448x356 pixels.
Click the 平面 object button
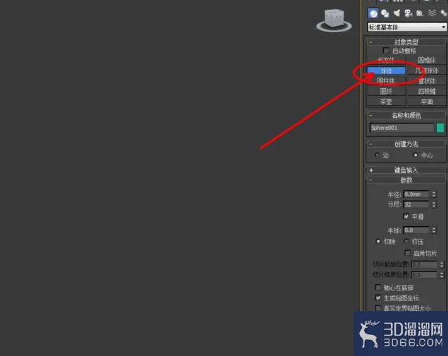click(x=426, y=101)
